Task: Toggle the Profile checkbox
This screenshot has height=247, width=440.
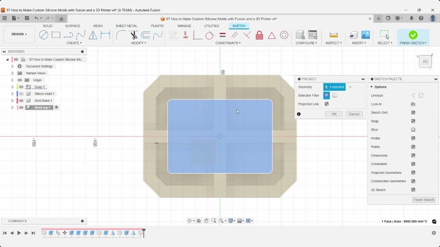Action: tap(413, 138)
